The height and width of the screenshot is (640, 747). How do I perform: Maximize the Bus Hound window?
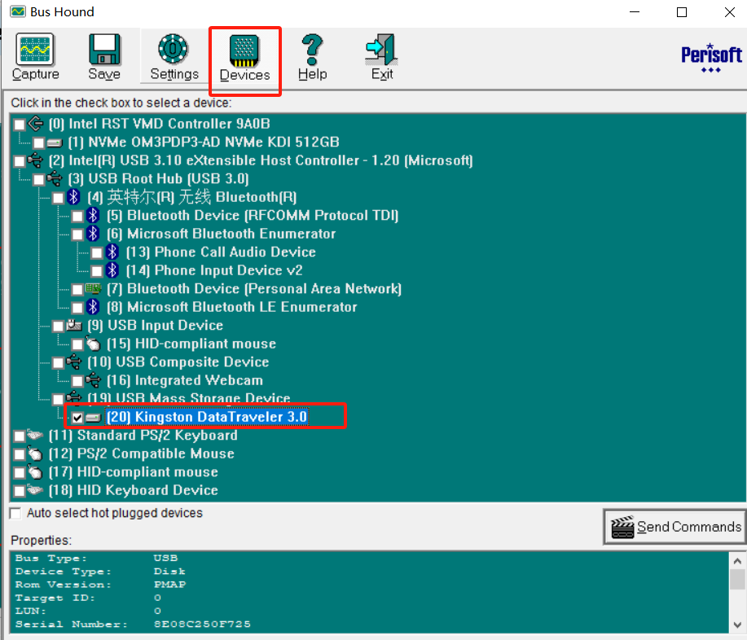click(x=682, y=12)
